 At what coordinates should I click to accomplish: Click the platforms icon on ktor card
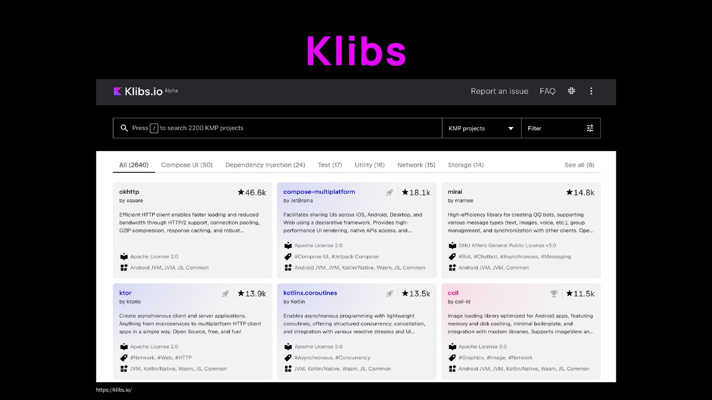tap(124, 369)
